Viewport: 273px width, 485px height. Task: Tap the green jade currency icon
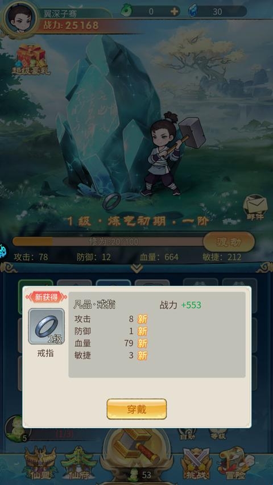[x=126, y=11]
